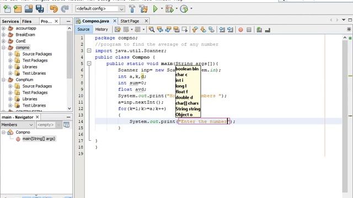Show the open documents list arrow
The image size is (353, 198).
(344, 20)
